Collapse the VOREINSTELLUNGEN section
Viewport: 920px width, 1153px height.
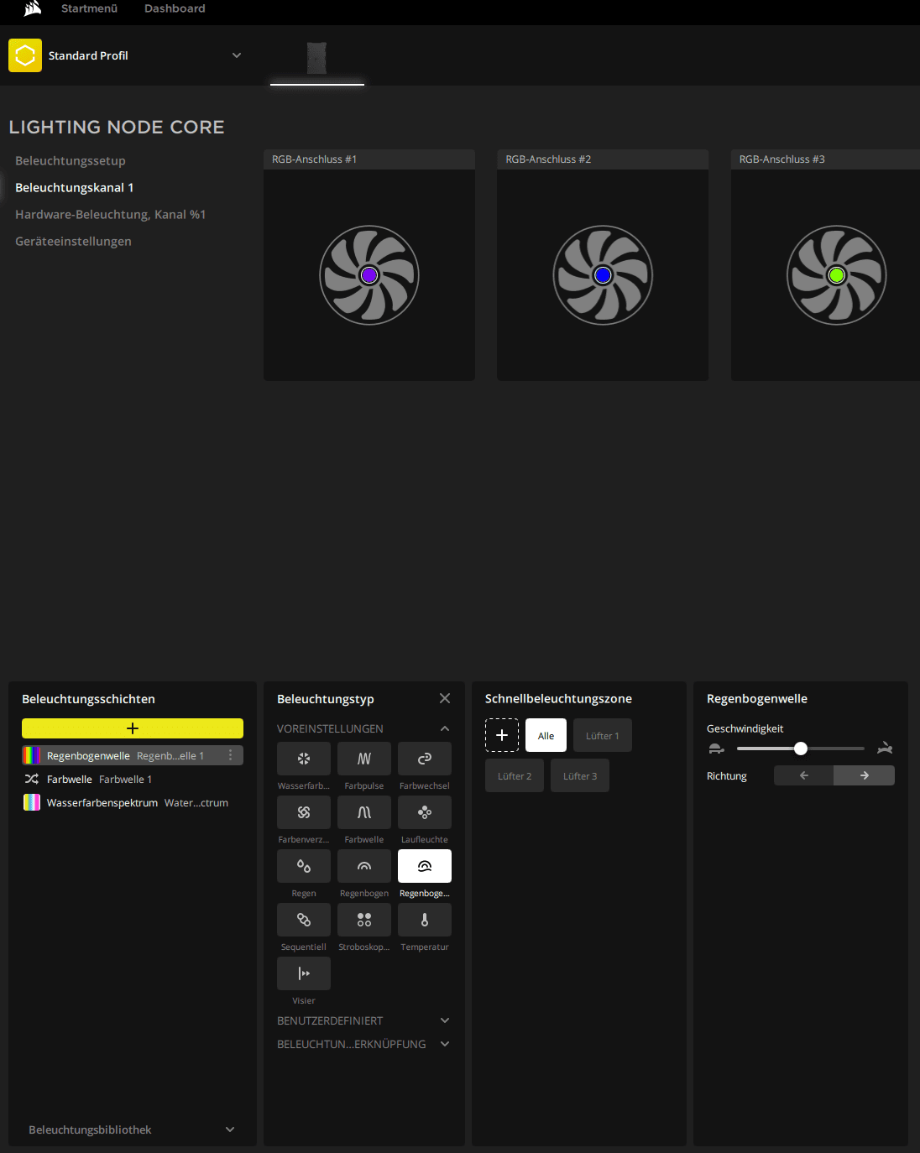click(x=445, y=728)
